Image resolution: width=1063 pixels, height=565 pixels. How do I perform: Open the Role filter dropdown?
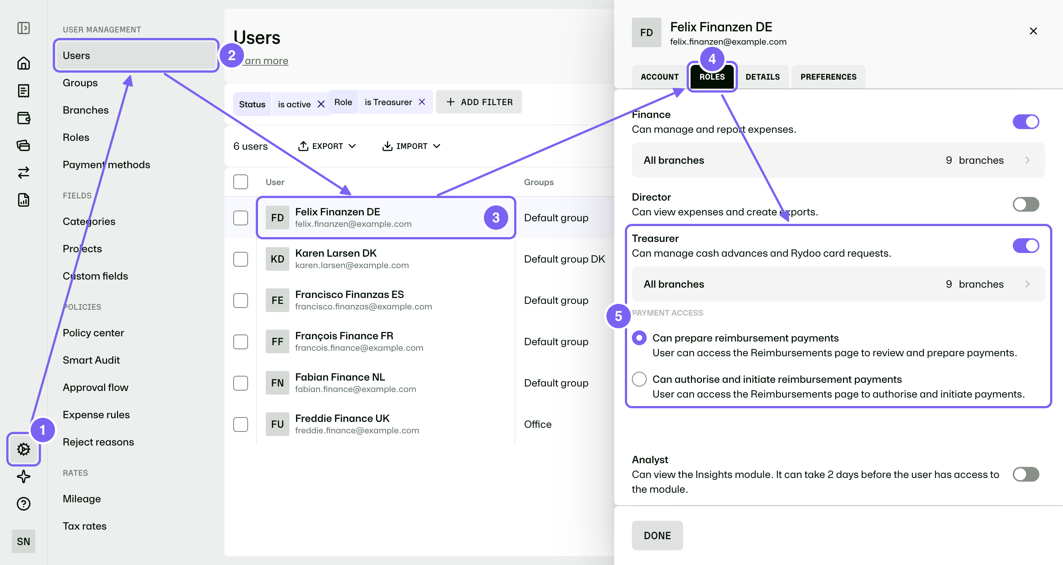tap(343, 102)
